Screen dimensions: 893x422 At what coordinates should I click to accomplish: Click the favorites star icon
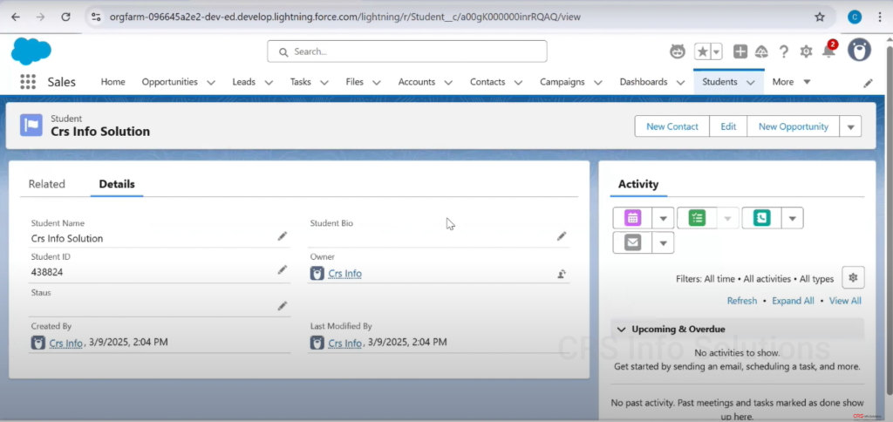pyautogui.click(x=703, y=51)
